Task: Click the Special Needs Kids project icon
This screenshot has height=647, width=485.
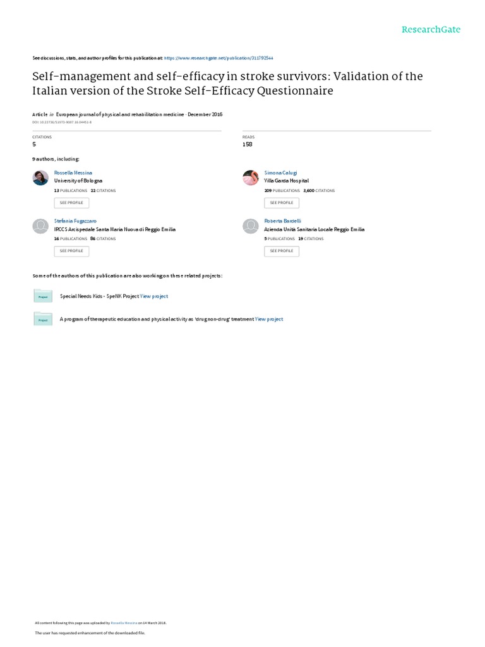Action: click(x=43, y=296)
